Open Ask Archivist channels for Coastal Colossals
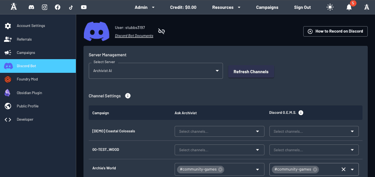 (219, 132)
